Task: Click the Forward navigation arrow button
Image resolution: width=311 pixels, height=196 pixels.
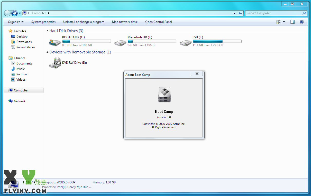Action: [x=14, y=13]
